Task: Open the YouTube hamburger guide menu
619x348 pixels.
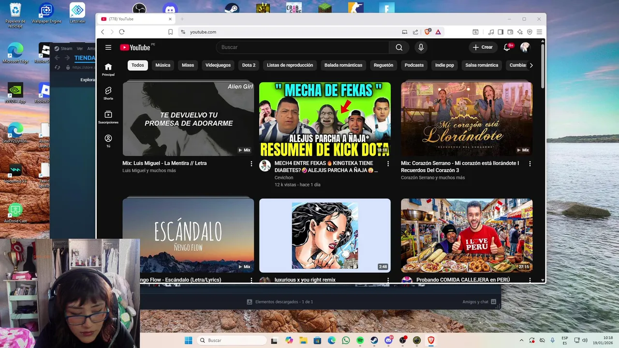Action: (108, 47)
